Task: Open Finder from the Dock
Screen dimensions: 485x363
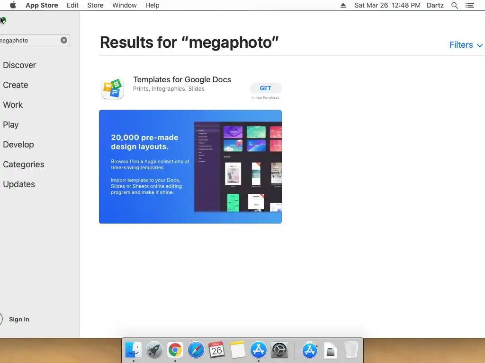Action: coord(133,350)
